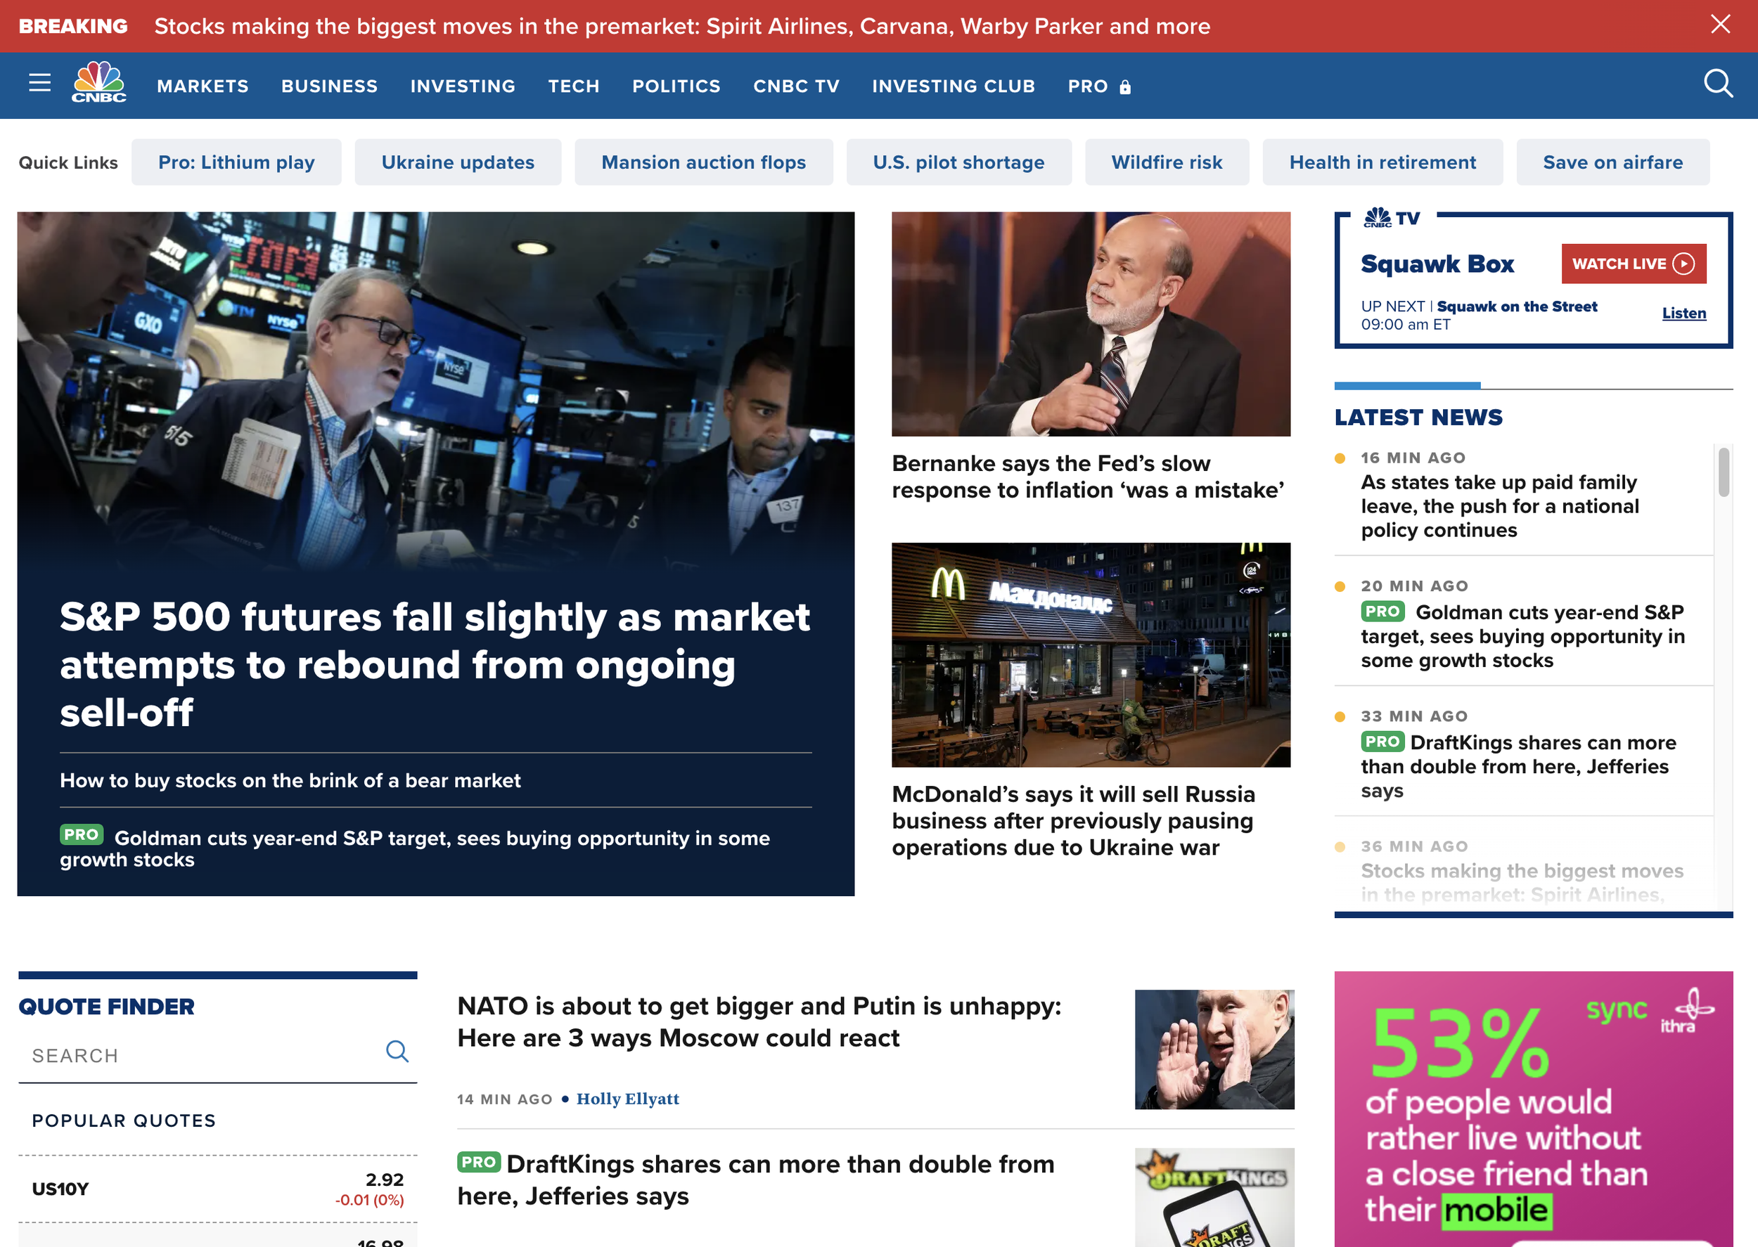Click the PRO lock icon in navigation
The width and height of the screenshot is (1758, 1247).
click(1124, 88)
